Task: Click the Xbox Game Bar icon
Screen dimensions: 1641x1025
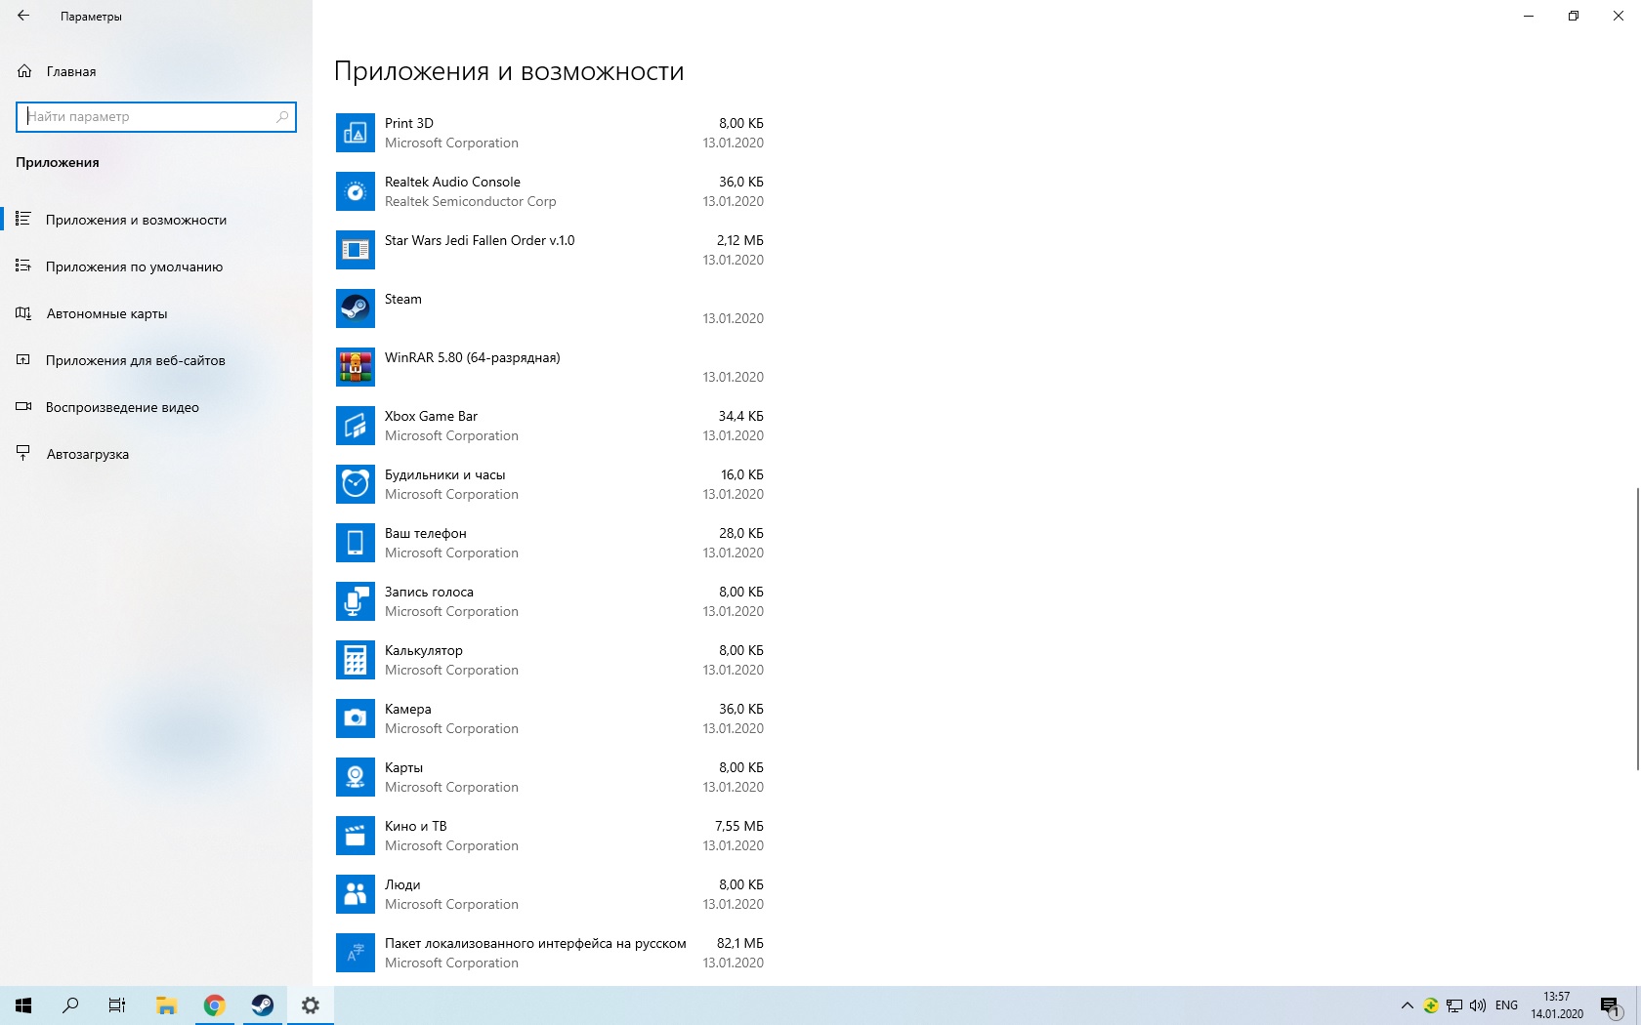Action: point(356,426)
